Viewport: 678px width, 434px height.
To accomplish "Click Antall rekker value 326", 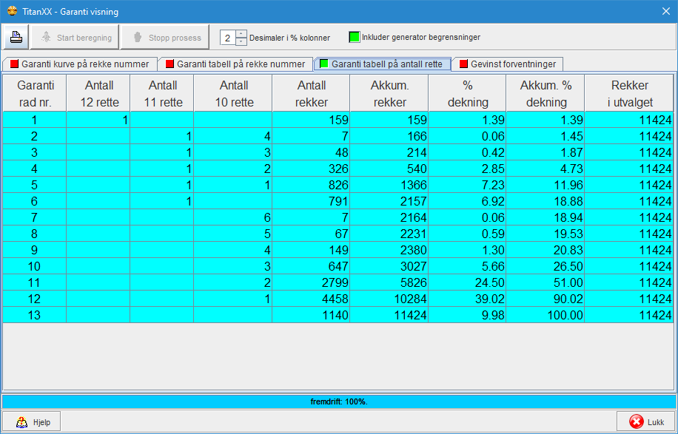I will (x=311, y=169).
